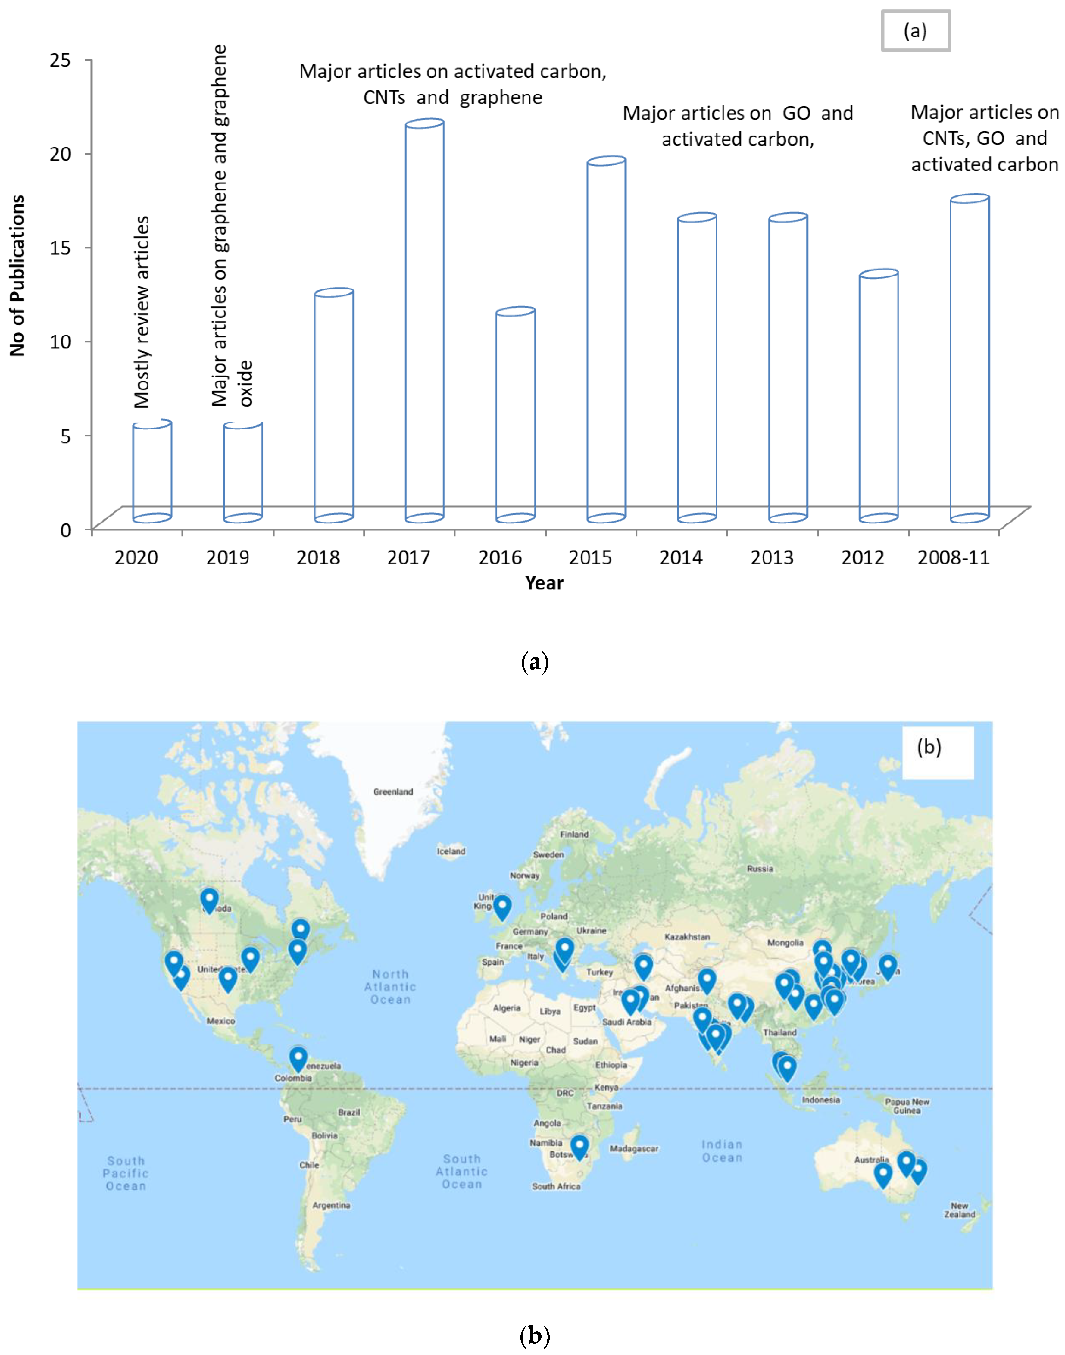Click the (a) legend box on chart
This screenshot has width=1065, height=1355.
915,30
